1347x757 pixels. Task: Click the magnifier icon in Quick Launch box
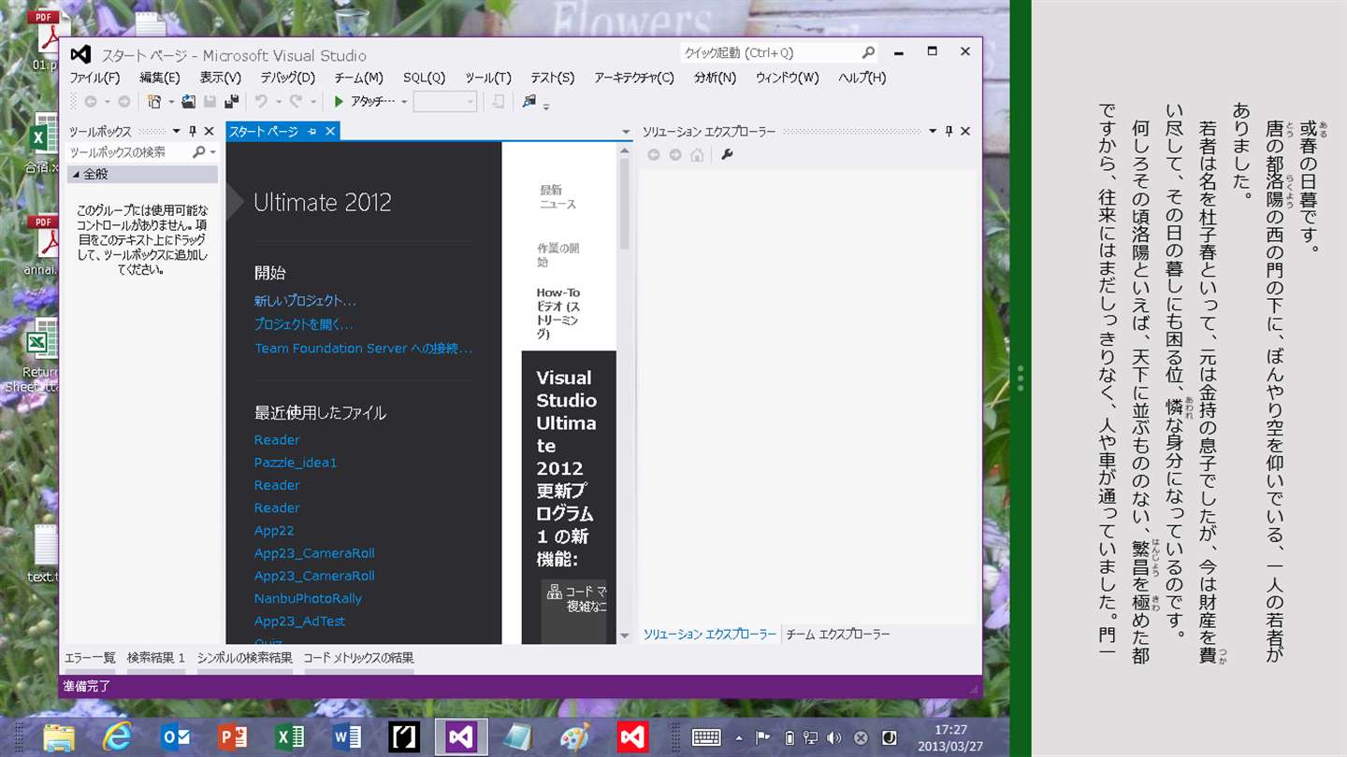pyautogui.click(x=869, y=53)
